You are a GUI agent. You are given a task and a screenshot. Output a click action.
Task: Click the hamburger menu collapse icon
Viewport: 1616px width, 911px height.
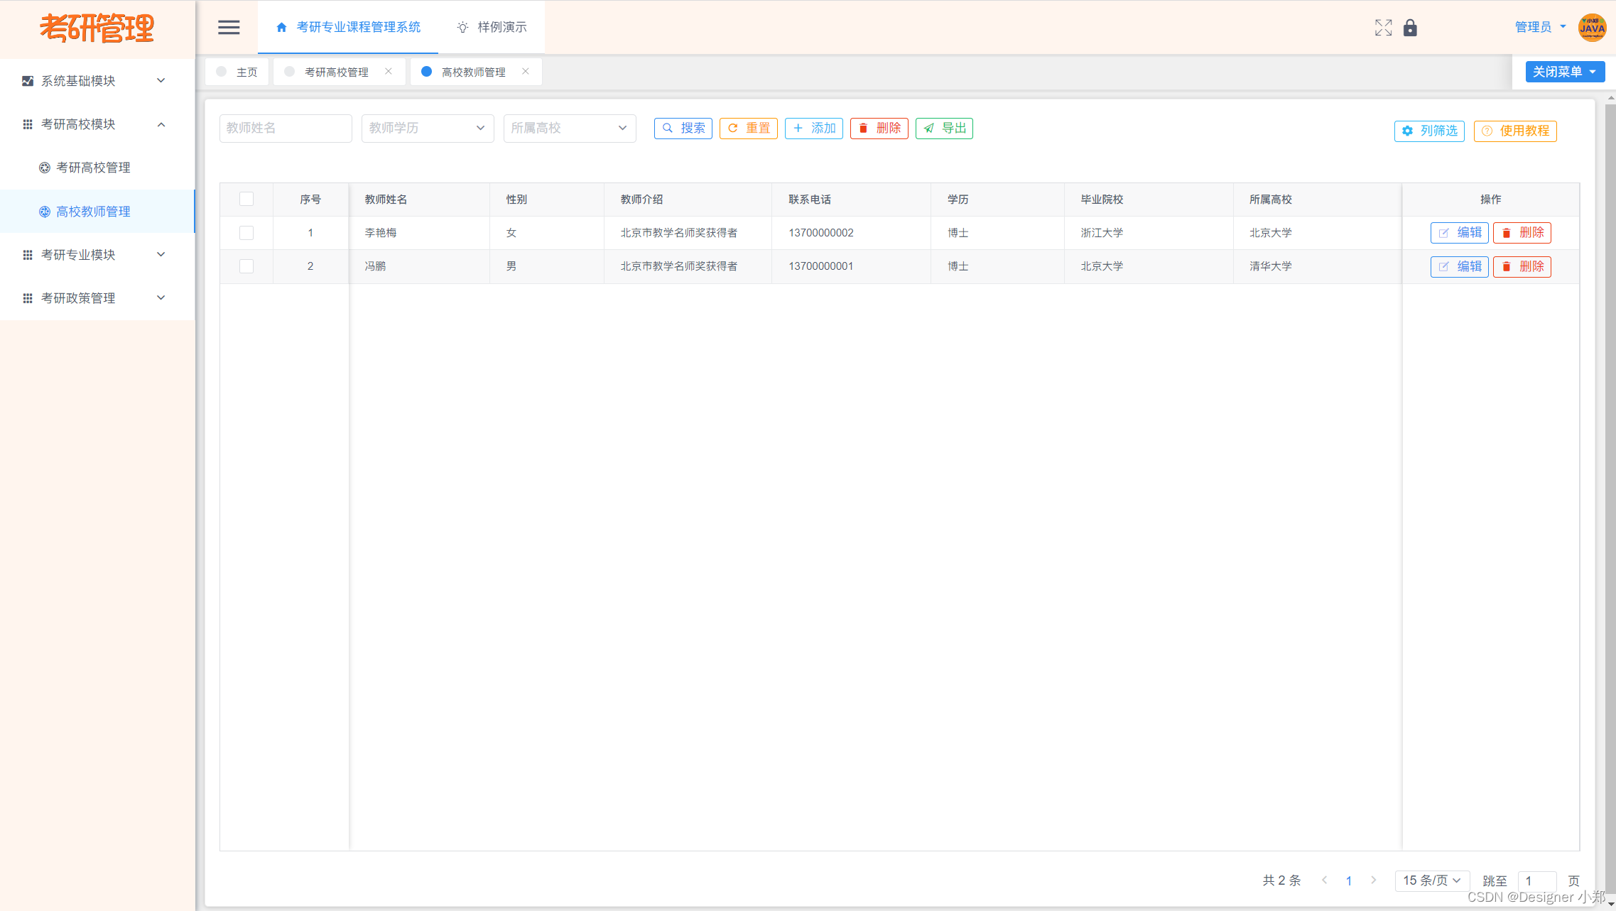(x=229, y=27)
